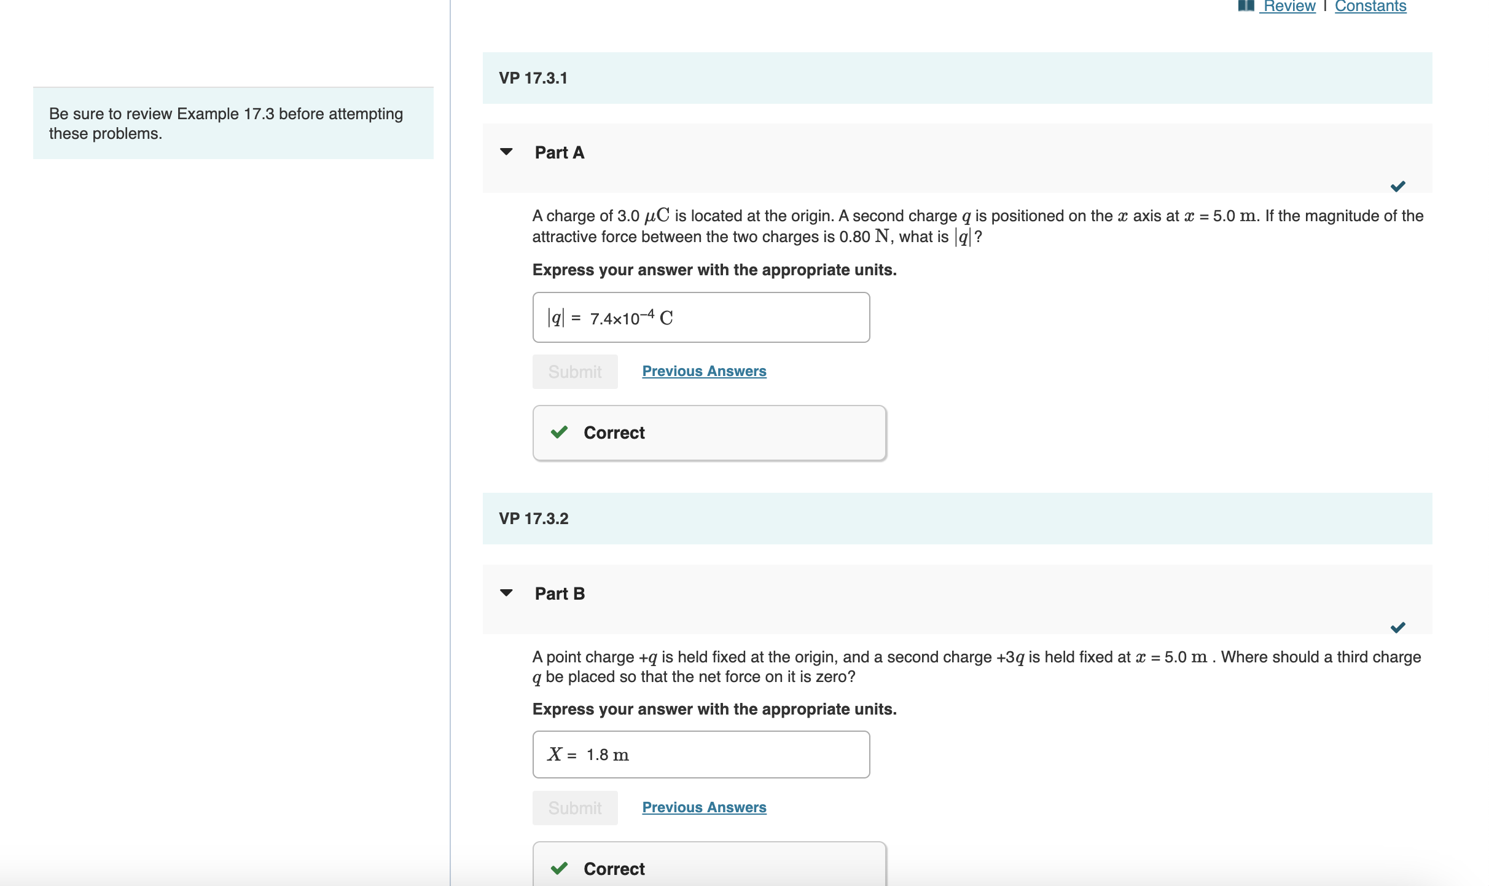Screen dimensions: 1489x886
Task: Click the green check inside Part B's Correct box
Action: pyautogui.click(x=559, y=869)
